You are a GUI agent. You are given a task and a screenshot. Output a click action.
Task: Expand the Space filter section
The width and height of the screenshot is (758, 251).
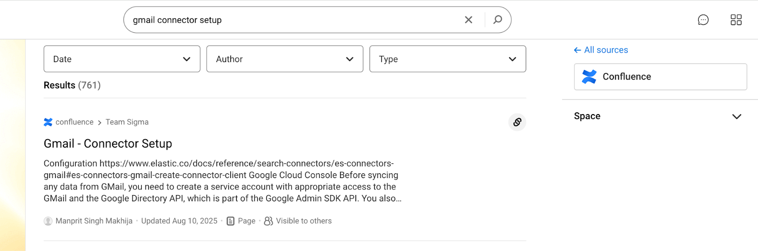coord(736,117)
